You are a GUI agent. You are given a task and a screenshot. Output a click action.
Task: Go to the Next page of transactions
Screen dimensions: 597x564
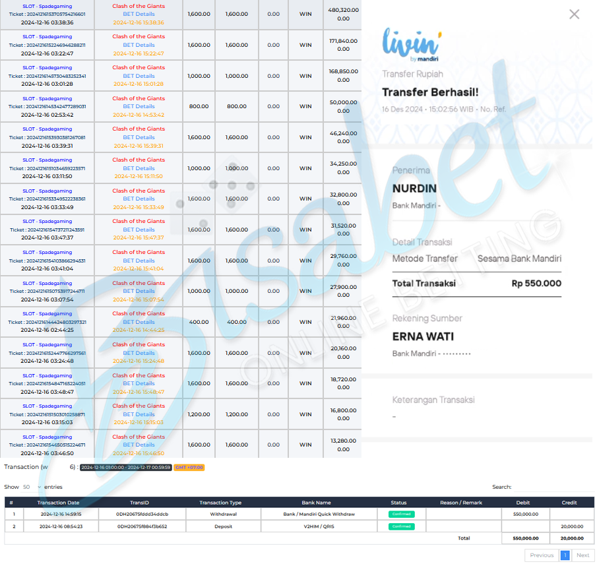[582, 555]
